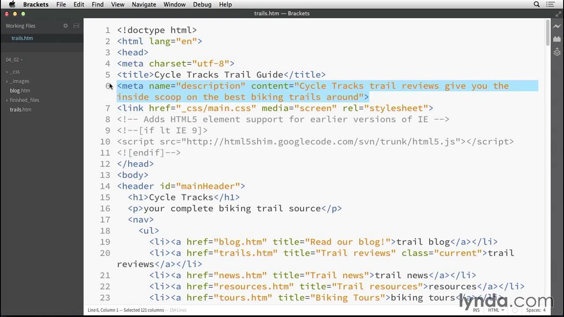Open the 04_02 project folder dropdown
The height and width of the screenshot is (317, 564).
pyautogui.click(x=14, y=60)
